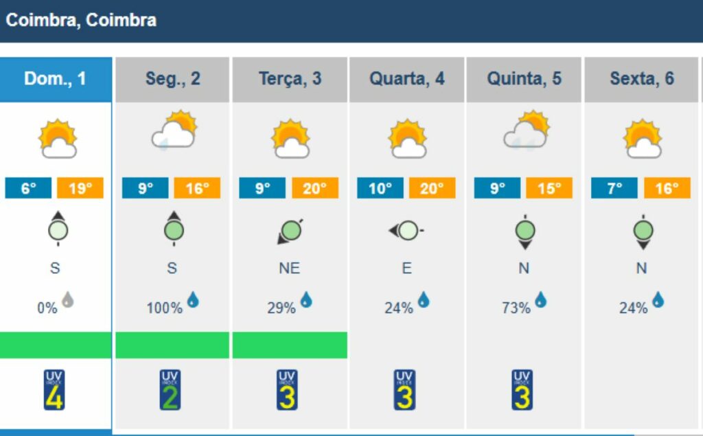703x436 pixels.
Task: Click Monday's cloudy with rain weather icon
Action: [174, 130]
